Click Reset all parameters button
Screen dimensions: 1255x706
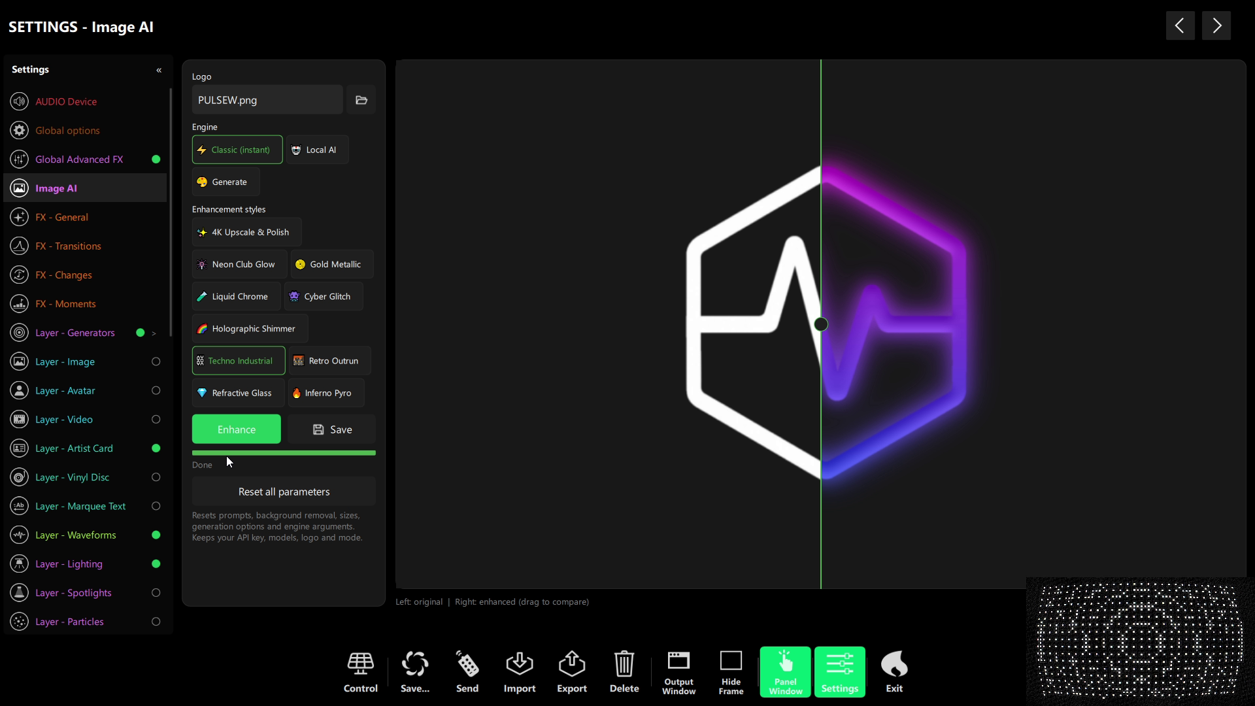[284, 492]
